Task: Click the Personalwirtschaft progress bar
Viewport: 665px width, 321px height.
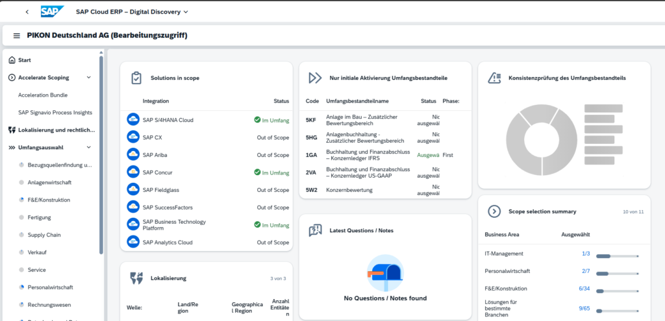Action: tap(617, 274)
